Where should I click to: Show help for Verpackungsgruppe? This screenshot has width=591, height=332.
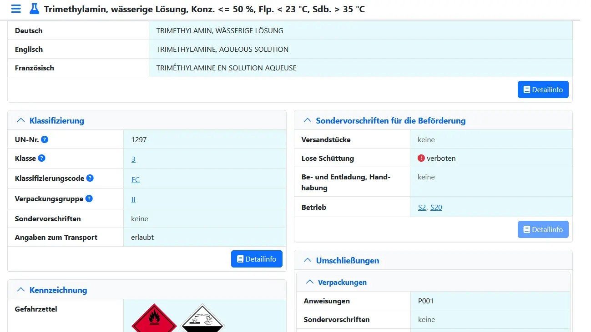click(x=89, y=198)
